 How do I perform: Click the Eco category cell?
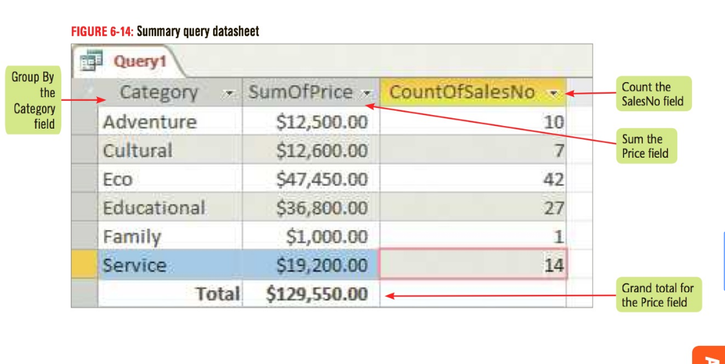click(x=170, y=178)
